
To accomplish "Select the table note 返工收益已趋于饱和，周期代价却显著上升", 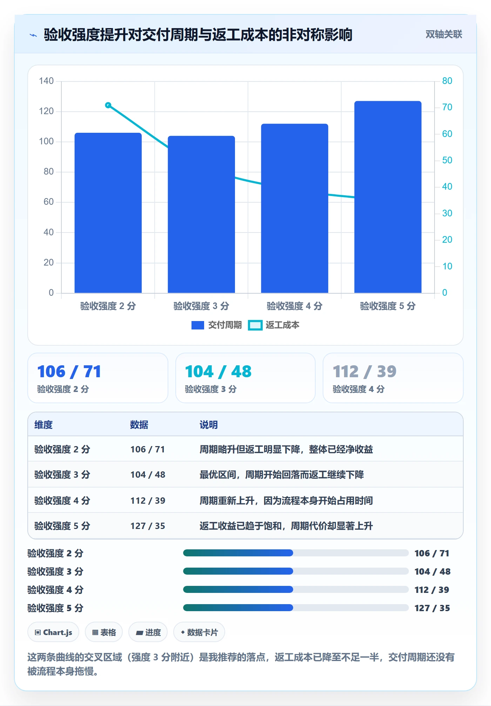I will click(286, 526).
